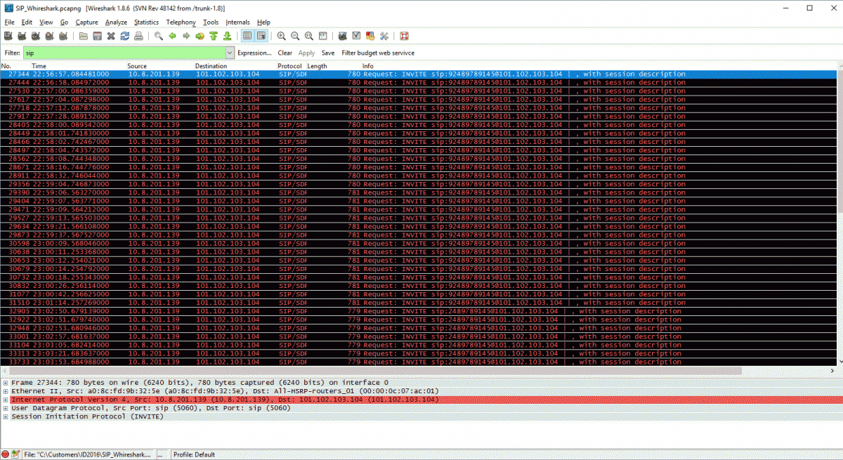The height and width of the screenshot is (460, 843).
Task: Open a capture file via folder icon
Action: tap(84, 36)
